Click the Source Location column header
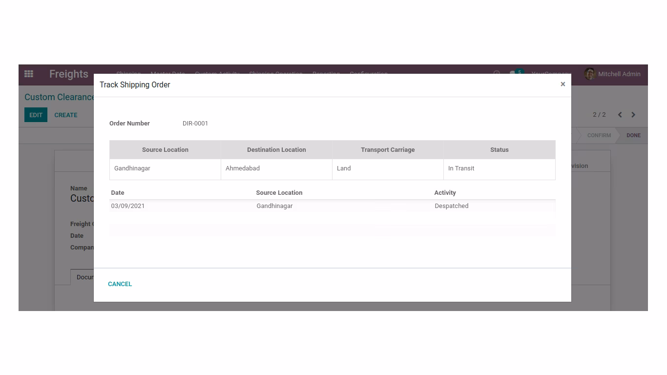The height and width of the screenshot is (375, 667). [x=165, y=150]
